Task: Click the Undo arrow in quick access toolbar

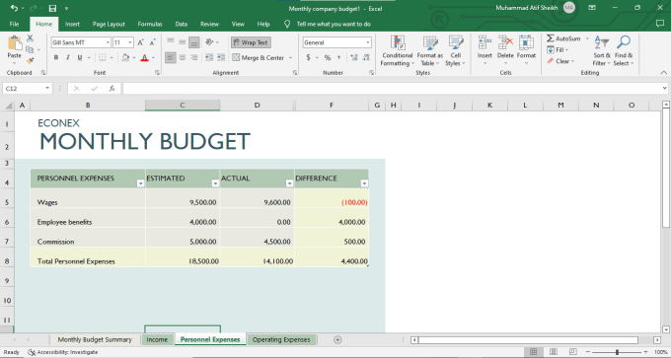Action: 14,8
